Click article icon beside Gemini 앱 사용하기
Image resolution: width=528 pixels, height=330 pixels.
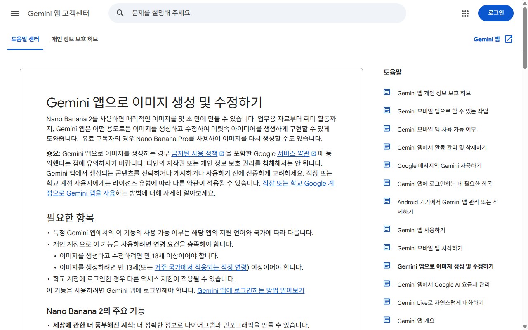pyautogui.click(x=387, y=229)
